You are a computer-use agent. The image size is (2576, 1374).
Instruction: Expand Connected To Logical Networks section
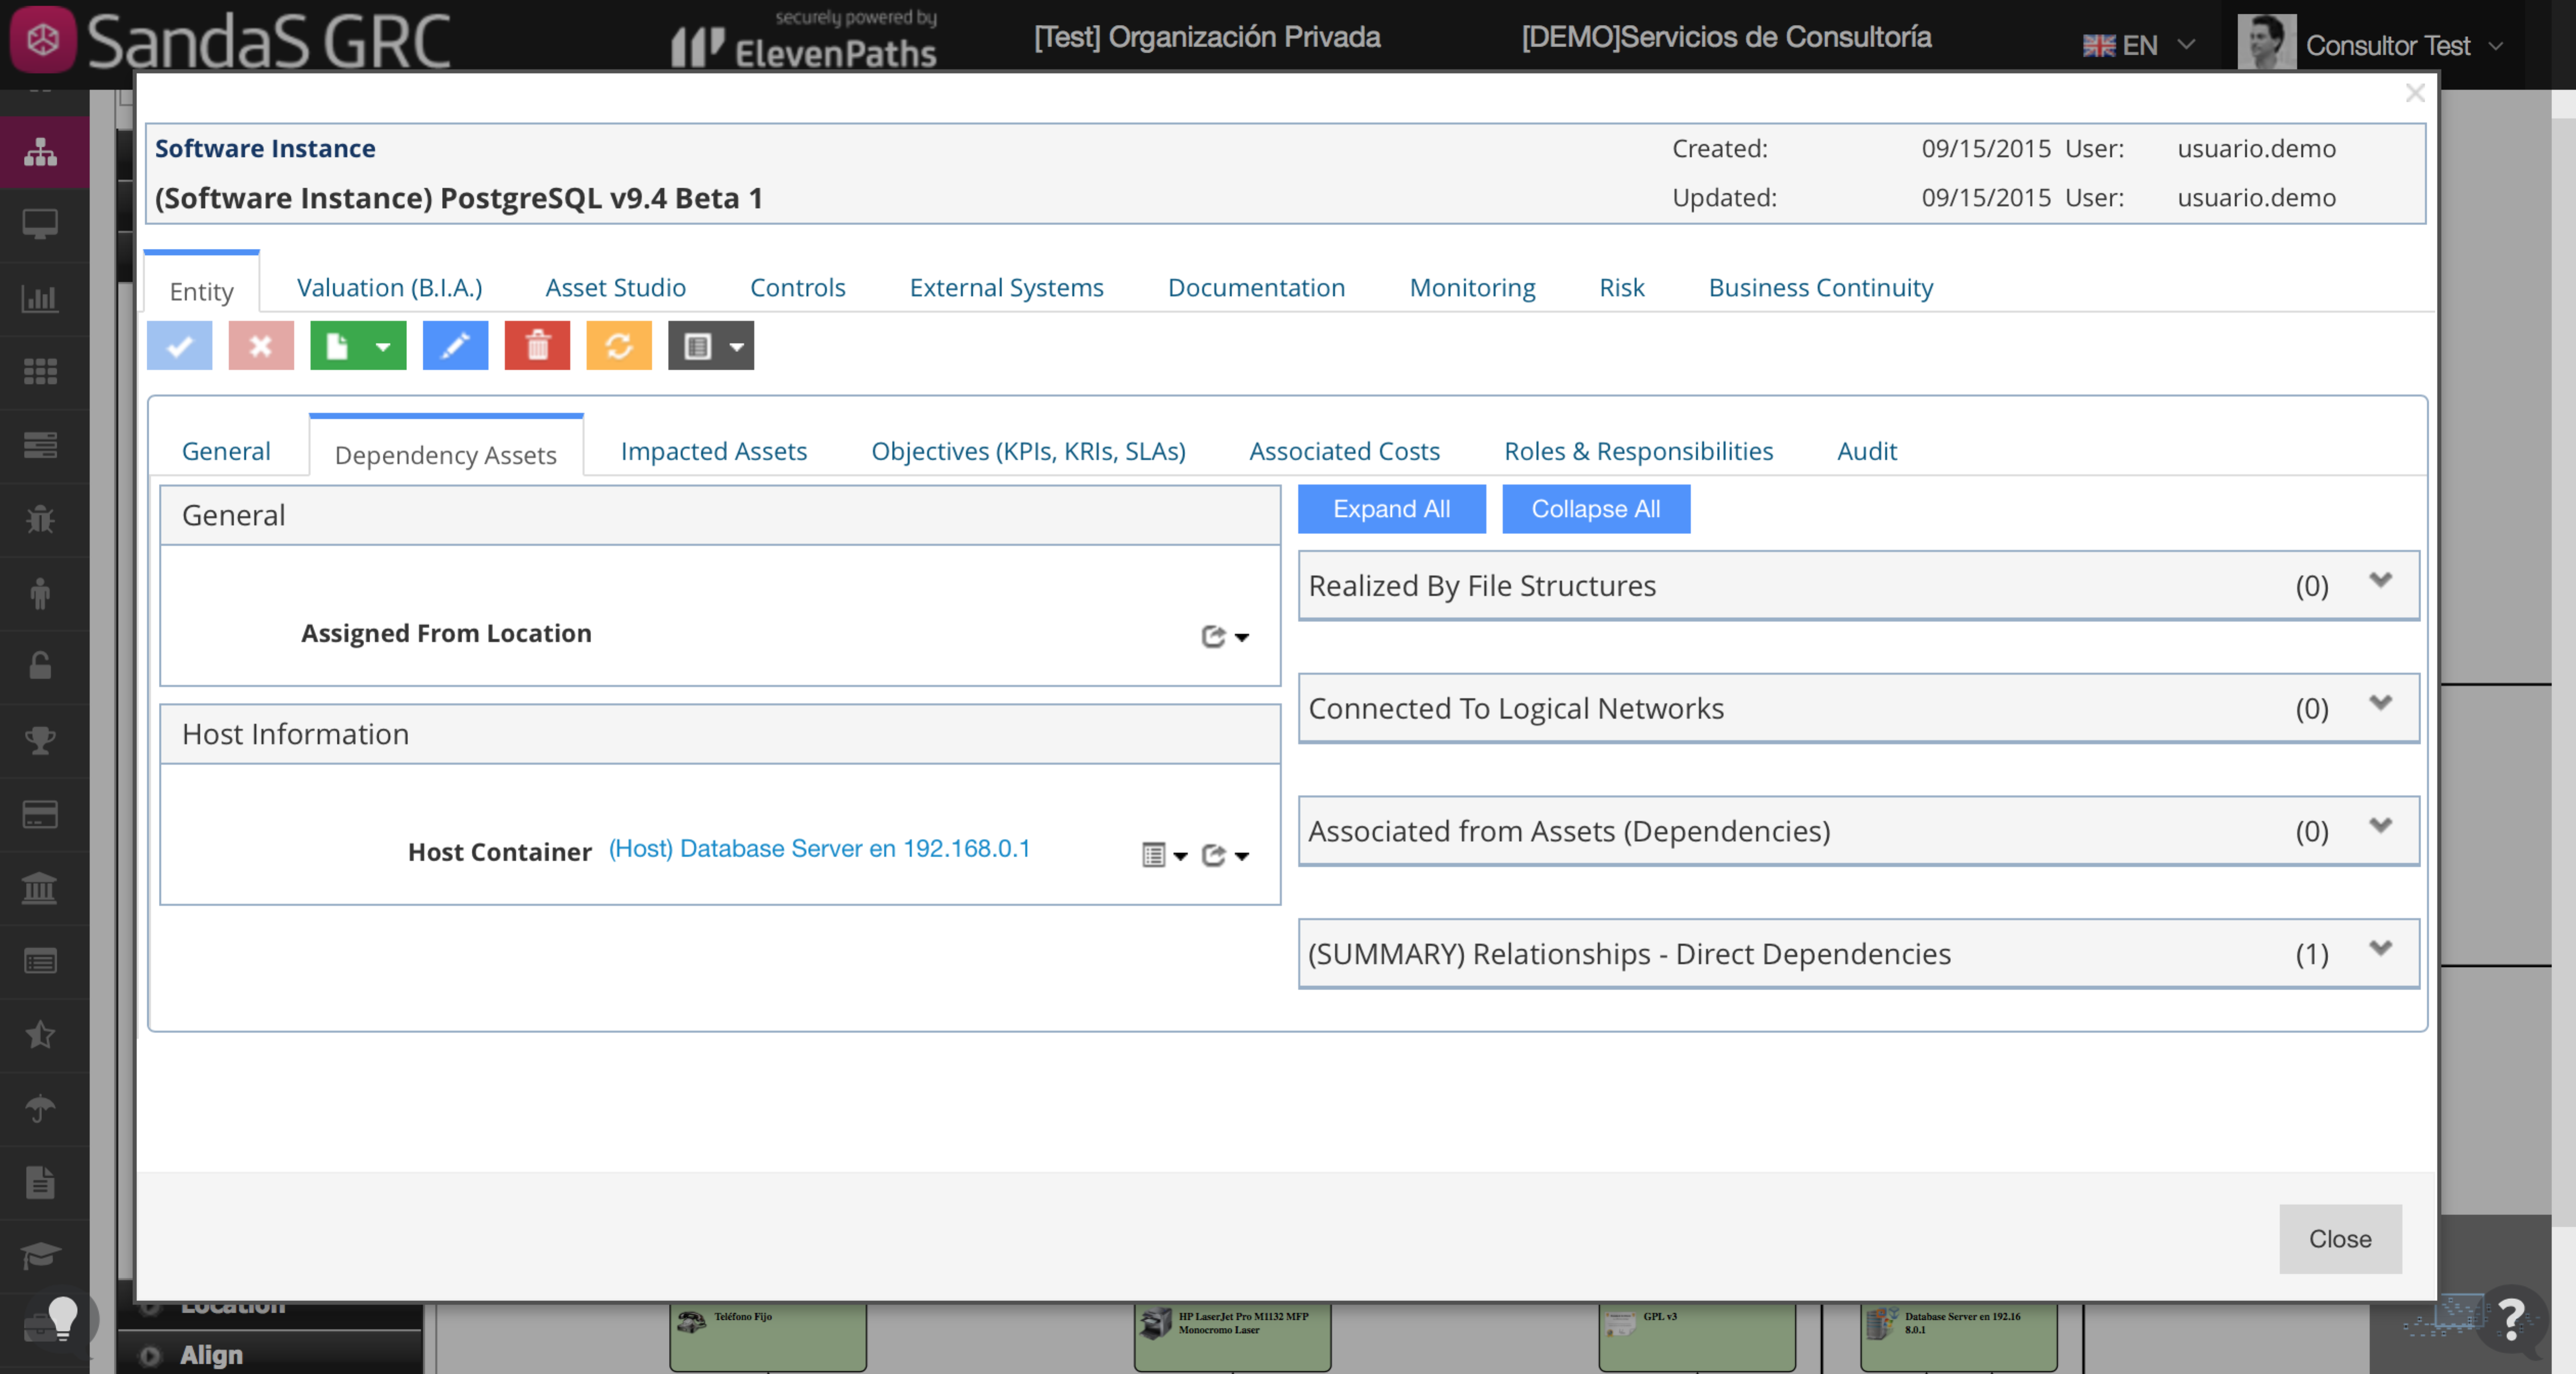point(2380,704)
